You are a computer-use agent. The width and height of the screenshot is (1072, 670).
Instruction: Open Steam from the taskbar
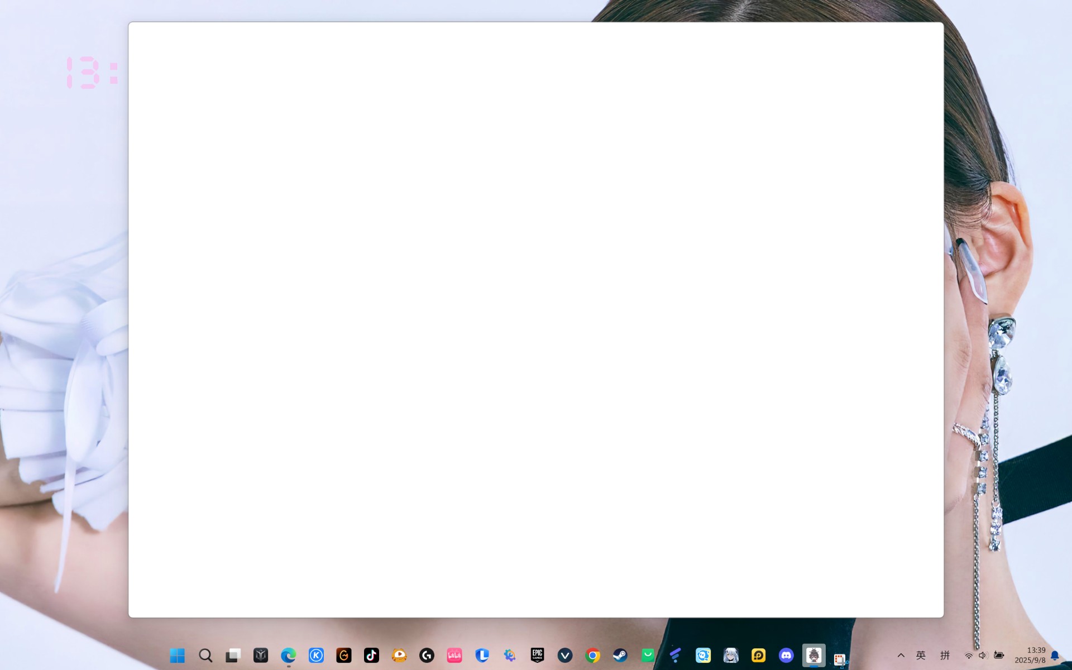[620, 655]
